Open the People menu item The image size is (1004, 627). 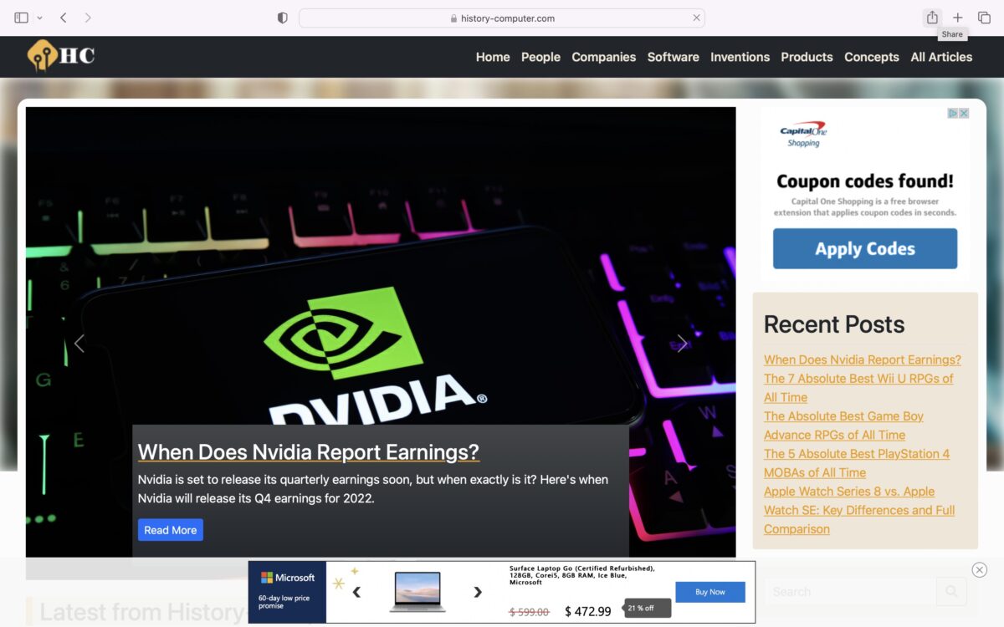point(540,57)
